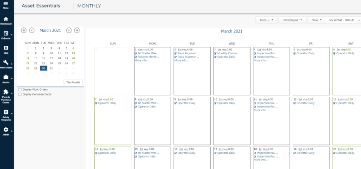Expand Assets submenu arrow in sidebar
The width and height of the screenshot is (361, 169).
click(x=12, y=78)
